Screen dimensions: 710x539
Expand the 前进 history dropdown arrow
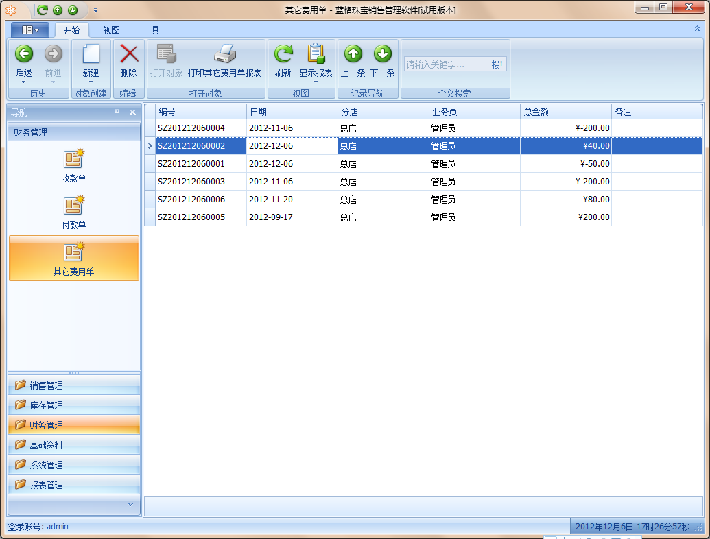53,82
